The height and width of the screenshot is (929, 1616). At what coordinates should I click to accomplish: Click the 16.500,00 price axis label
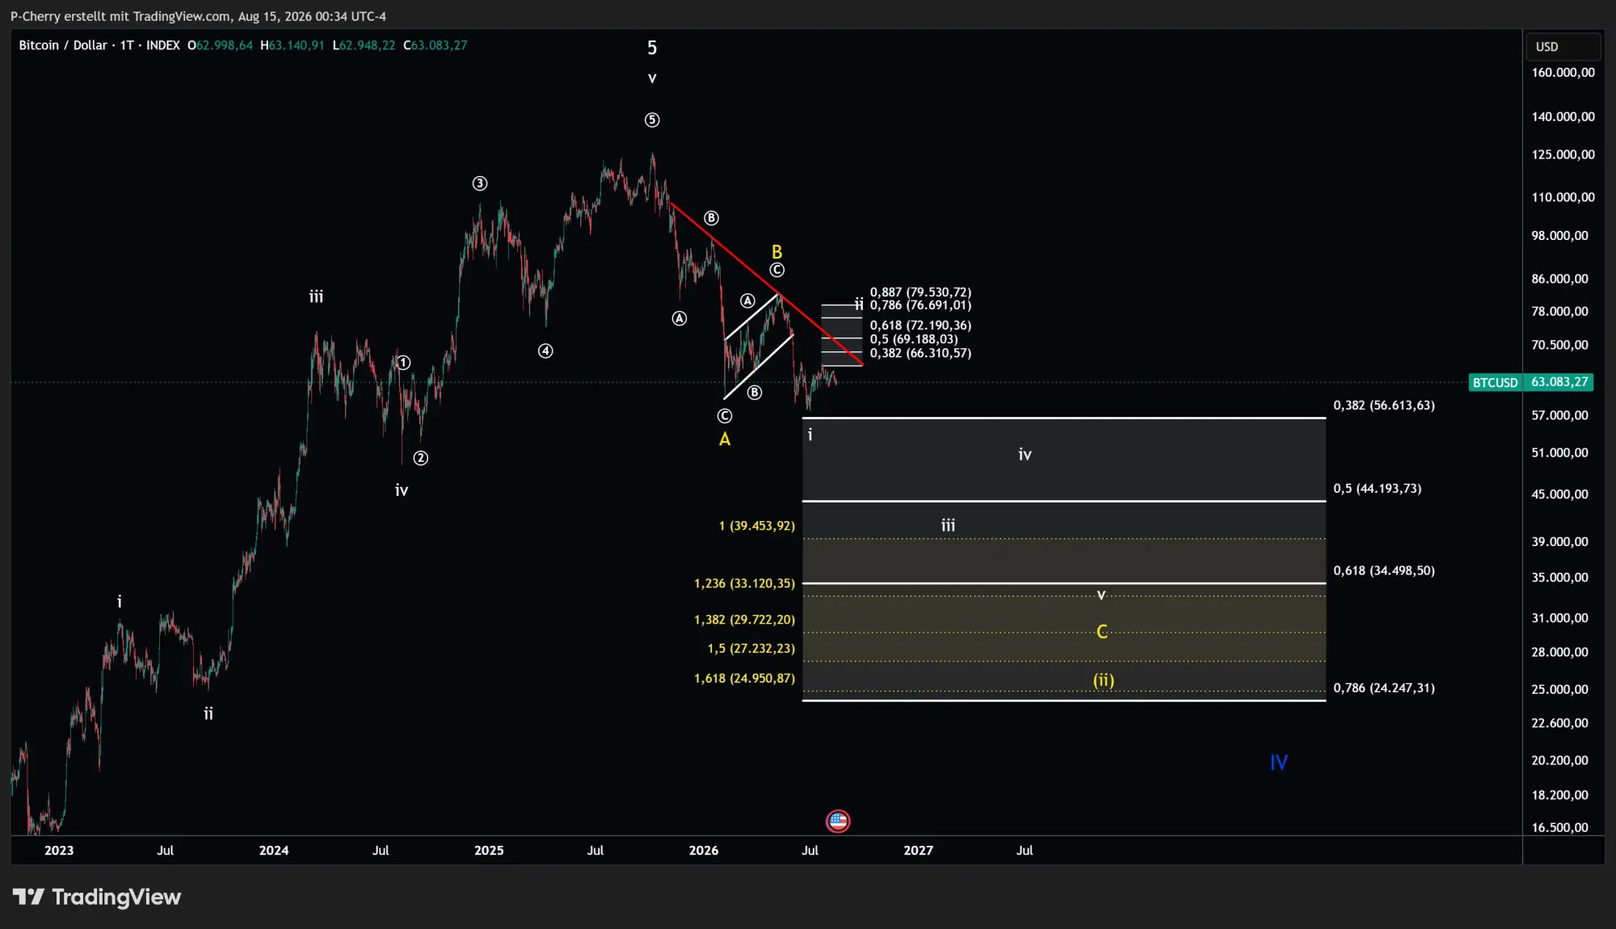pos(1559,827)
